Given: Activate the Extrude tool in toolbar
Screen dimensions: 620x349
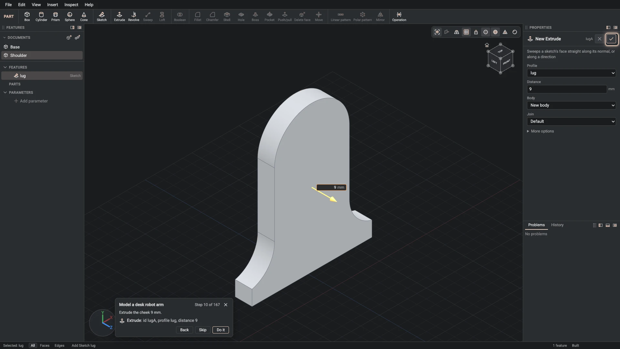Looking at the screenshot, I should 119,16.
